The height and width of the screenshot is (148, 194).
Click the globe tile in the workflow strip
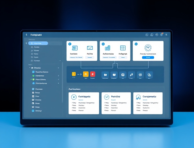[123, 75]
